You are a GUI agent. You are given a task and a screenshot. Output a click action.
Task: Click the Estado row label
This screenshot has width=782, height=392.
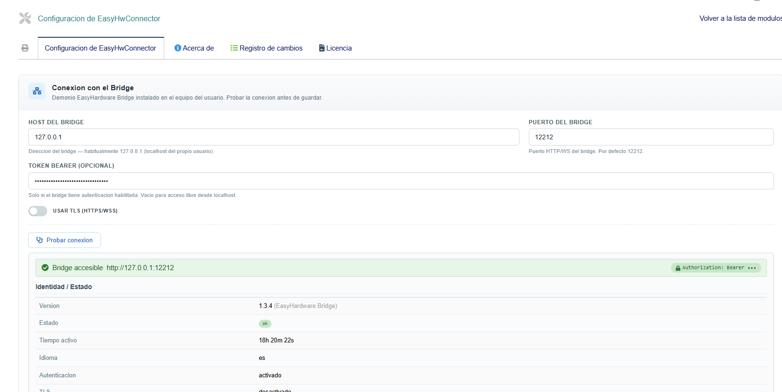(49, 323)
